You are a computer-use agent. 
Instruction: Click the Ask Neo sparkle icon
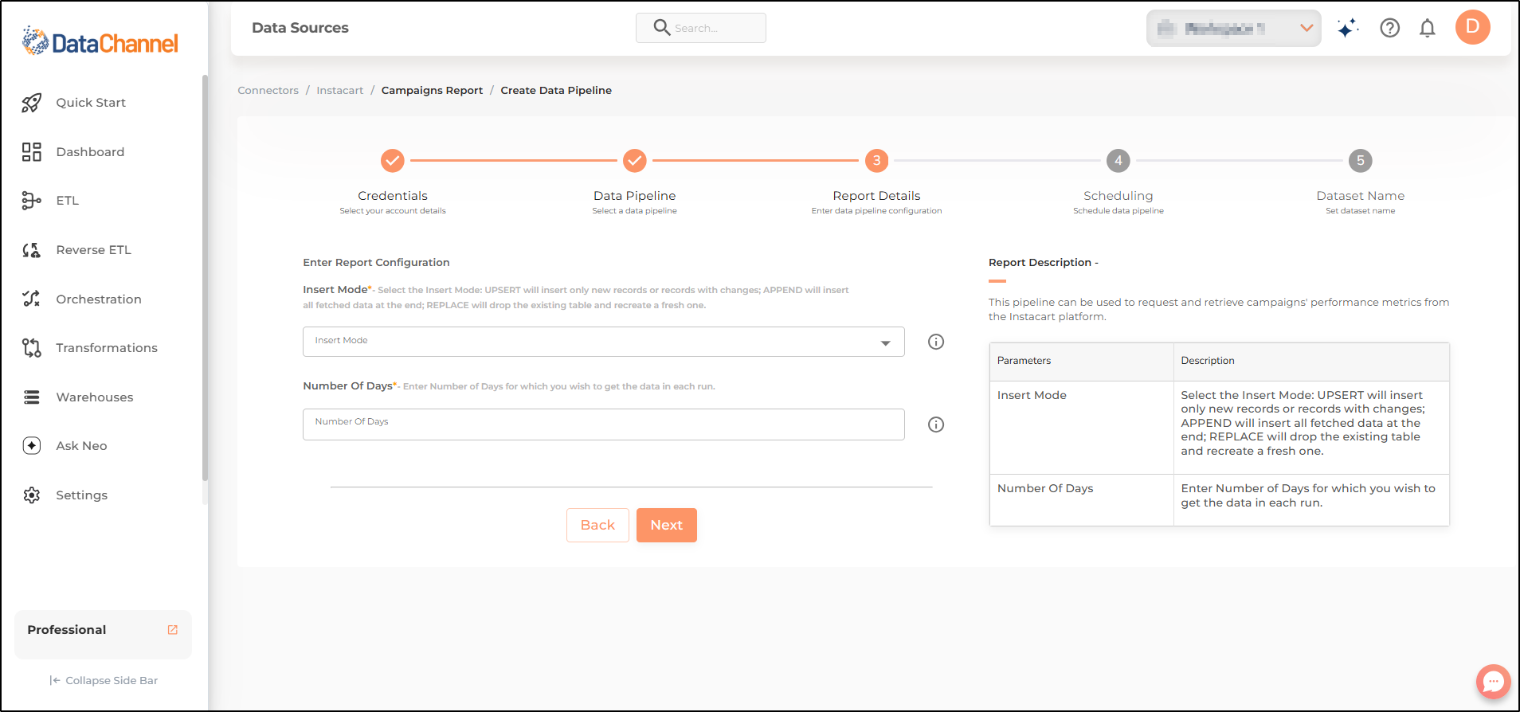(x=31, y=446)
